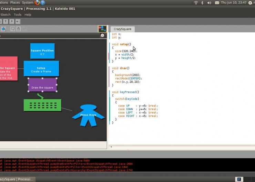The height and width of the screenshot is (182, 255).
Task: Click the upload arrow toolbar button
Action: (6, 21)
